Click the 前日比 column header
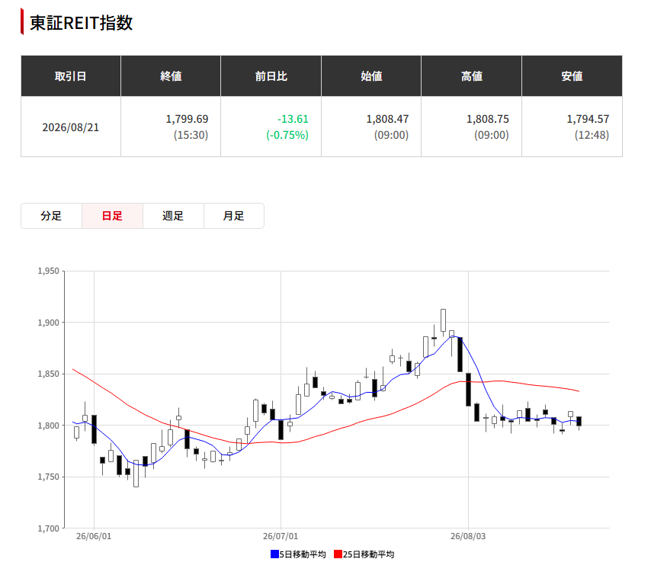 271,76
